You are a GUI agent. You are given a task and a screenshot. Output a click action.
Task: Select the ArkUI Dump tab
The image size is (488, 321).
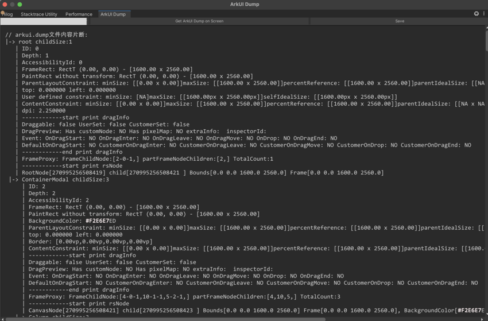tap(113, 14)
